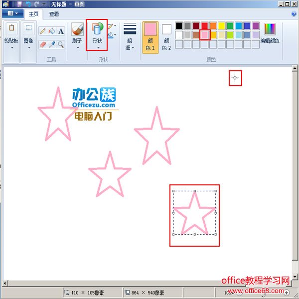Open the Paint application menu button
The width and height of the screenshot is (299, 299).
[x=12, y=13]
